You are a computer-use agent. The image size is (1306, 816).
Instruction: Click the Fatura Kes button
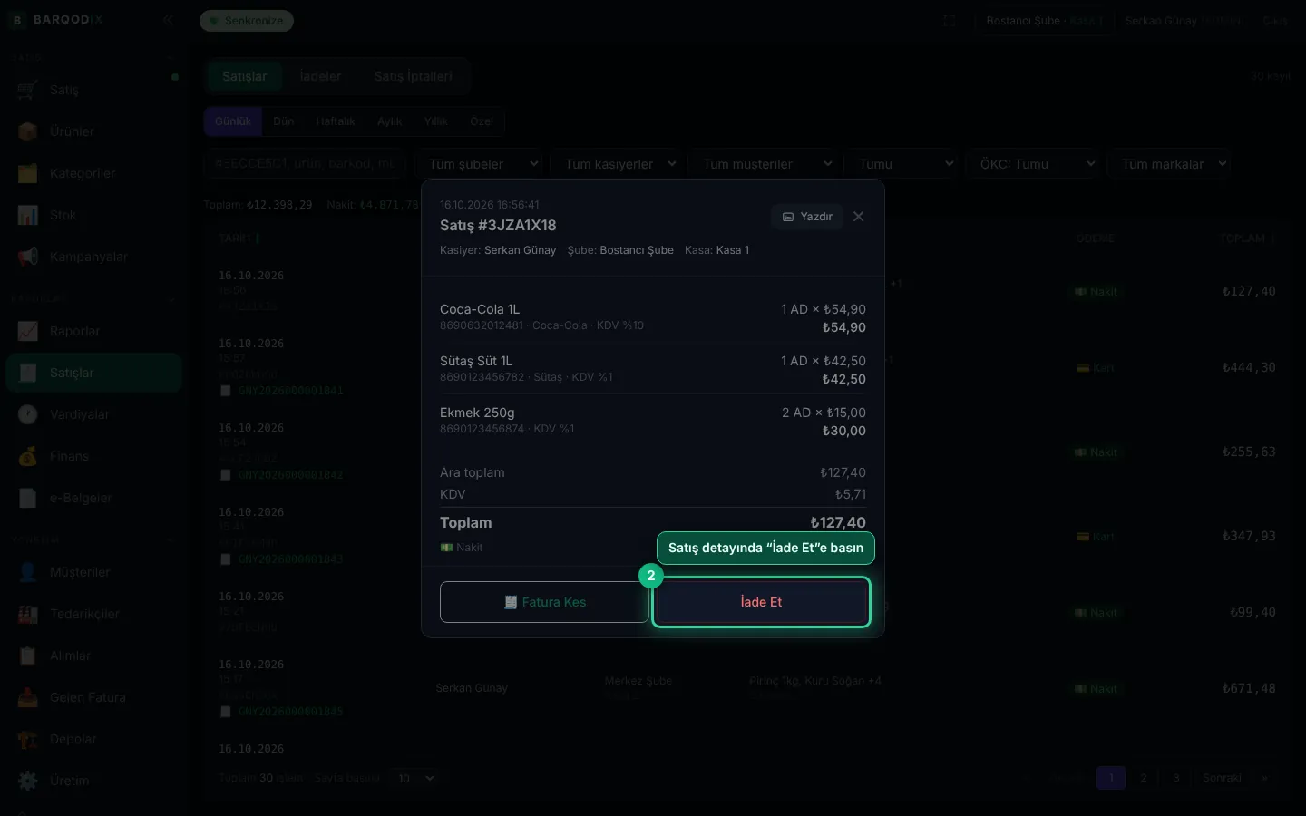tap(544, 602)
